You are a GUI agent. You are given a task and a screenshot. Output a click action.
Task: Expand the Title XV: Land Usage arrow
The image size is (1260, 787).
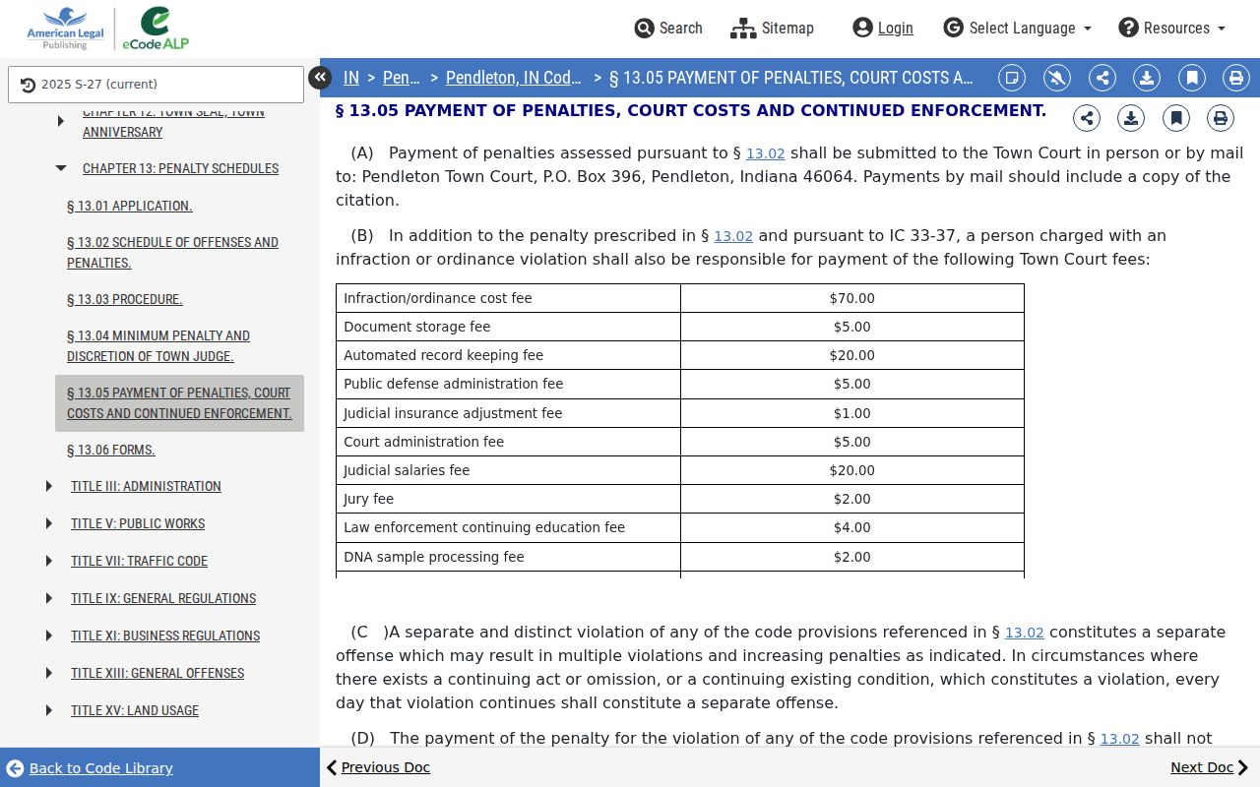pyautogui.click(x=49, y=710)
